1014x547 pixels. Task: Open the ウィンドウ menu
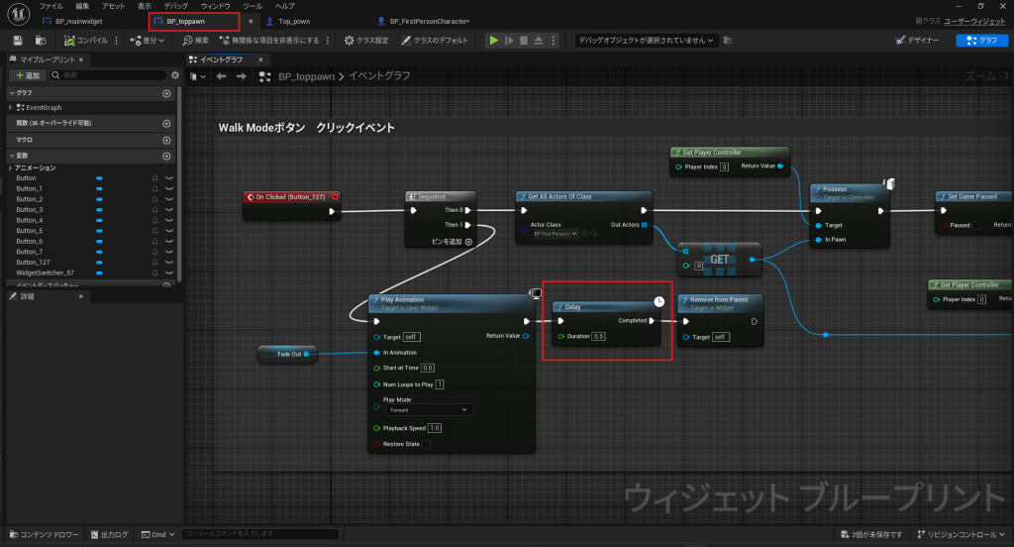[215, 6]
